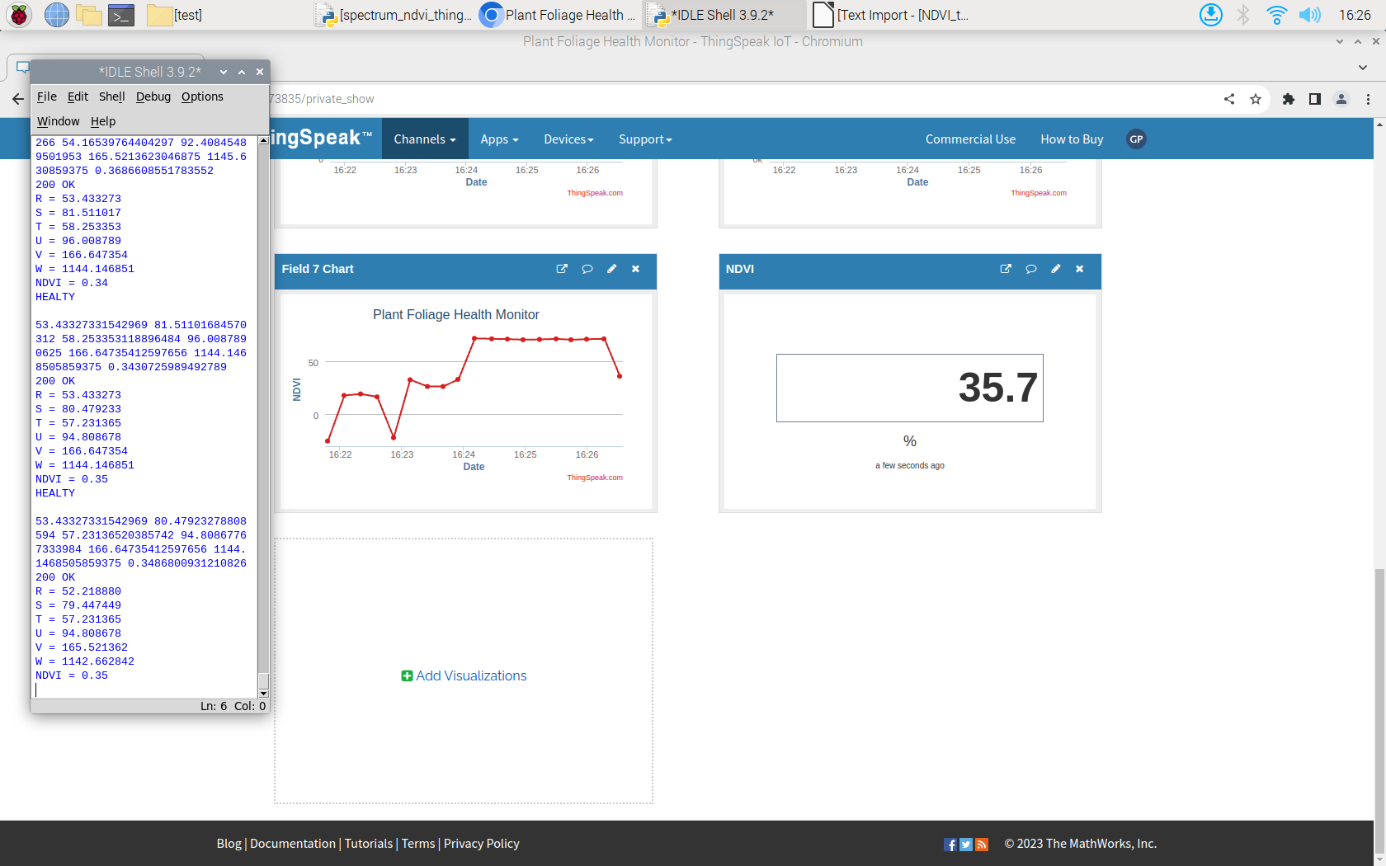
Task: Open the Devices dropdown menu
Action: [568, 139]
